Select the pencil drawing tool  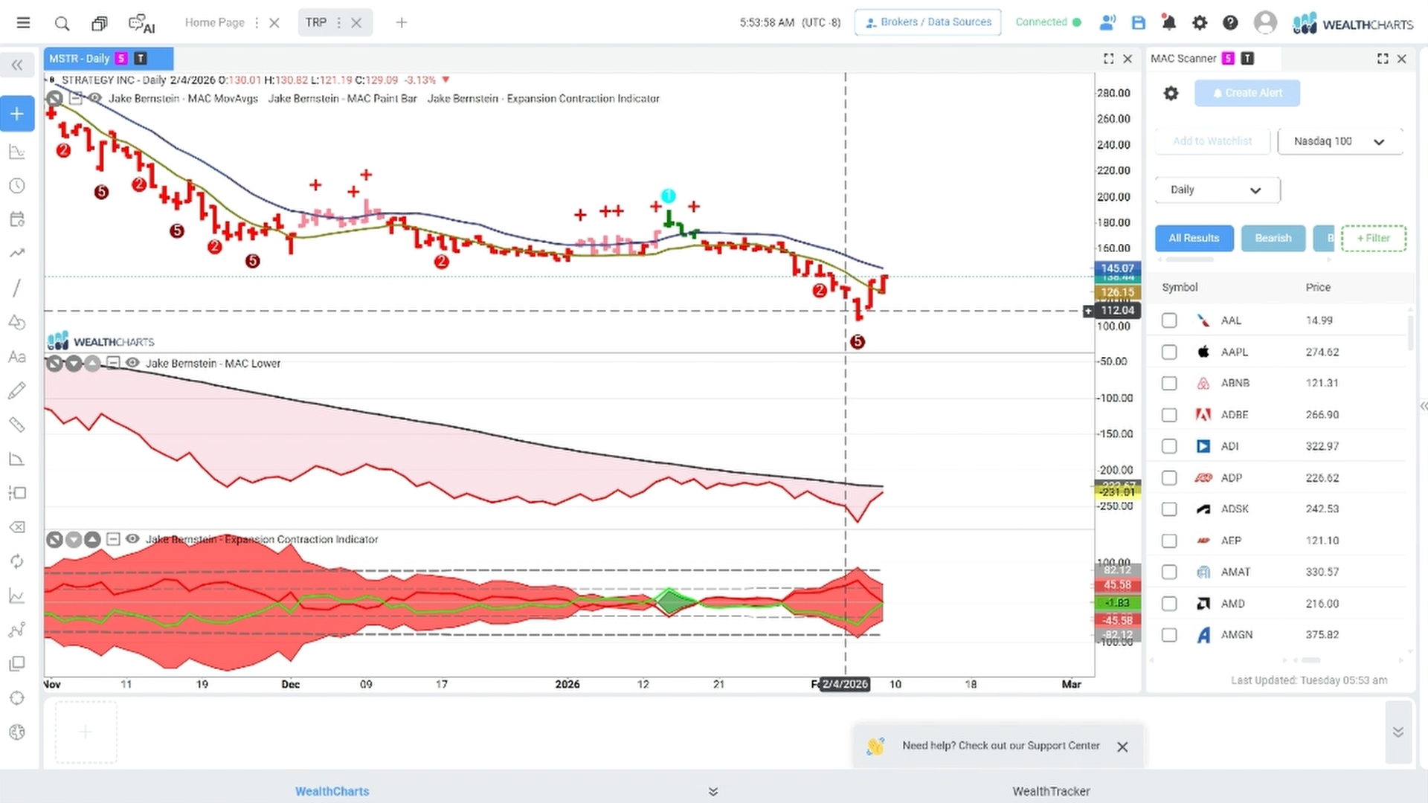coord(16,390)
